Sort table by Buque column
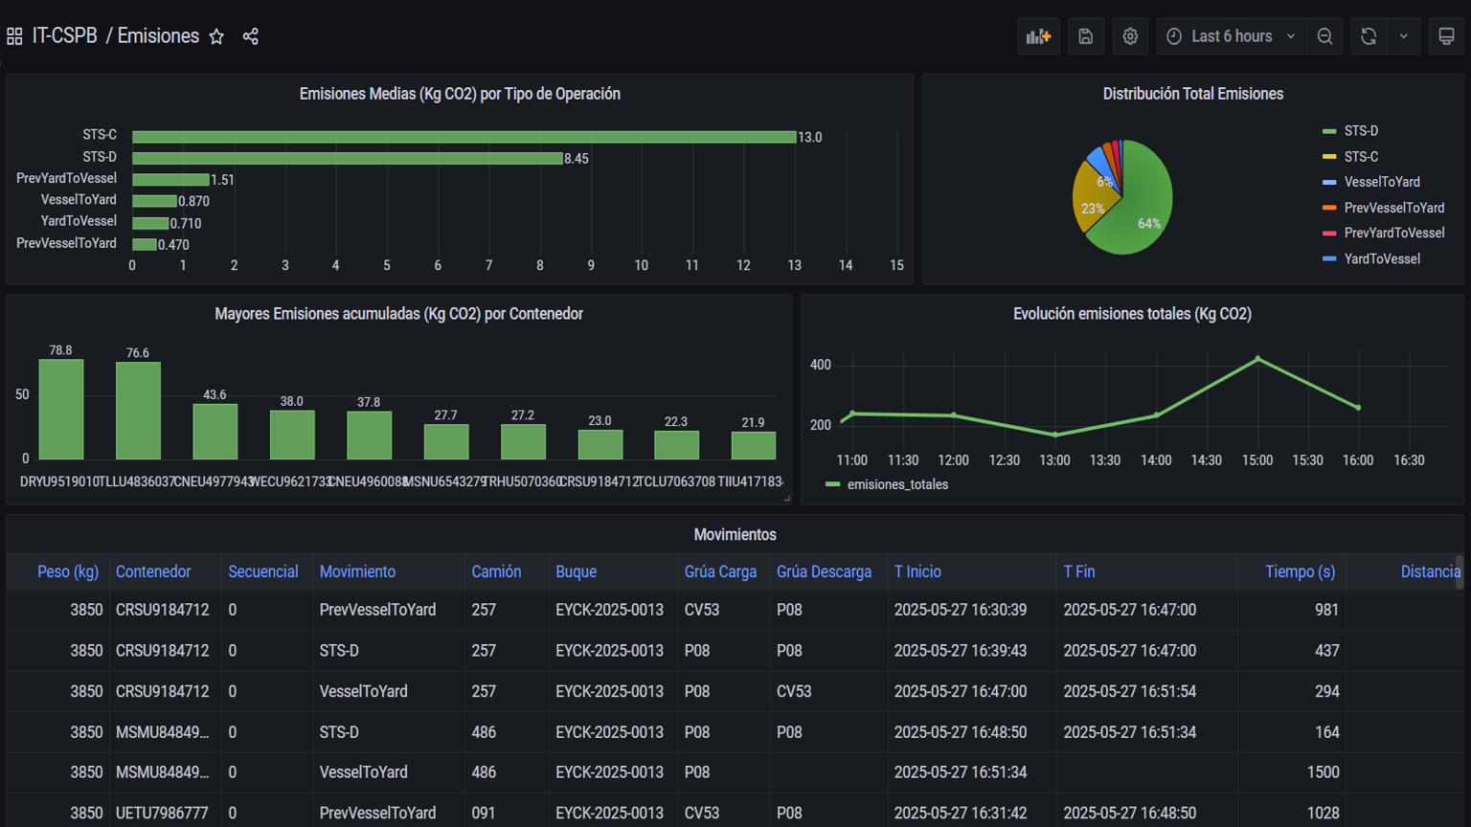The width and height of the screenshot is (1471, 827). coord(576,571)
